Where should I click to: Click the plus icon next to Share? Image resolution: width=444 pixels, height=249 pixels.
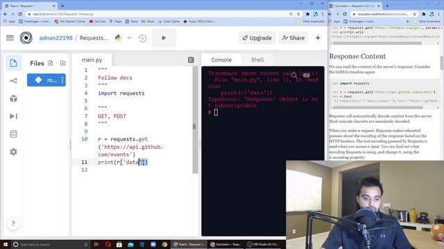click(x=318, y=38)
